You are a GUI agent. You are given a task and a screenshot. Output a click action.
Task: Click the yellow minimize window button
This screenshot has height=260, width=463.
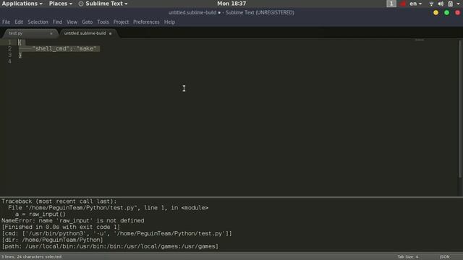pyautogui.click(x=436, y=13)
